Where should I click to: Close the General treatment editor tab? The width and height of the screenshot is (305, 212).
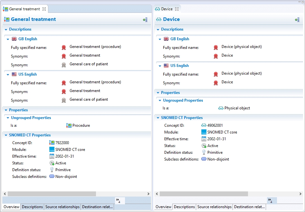tap(44, 9)
